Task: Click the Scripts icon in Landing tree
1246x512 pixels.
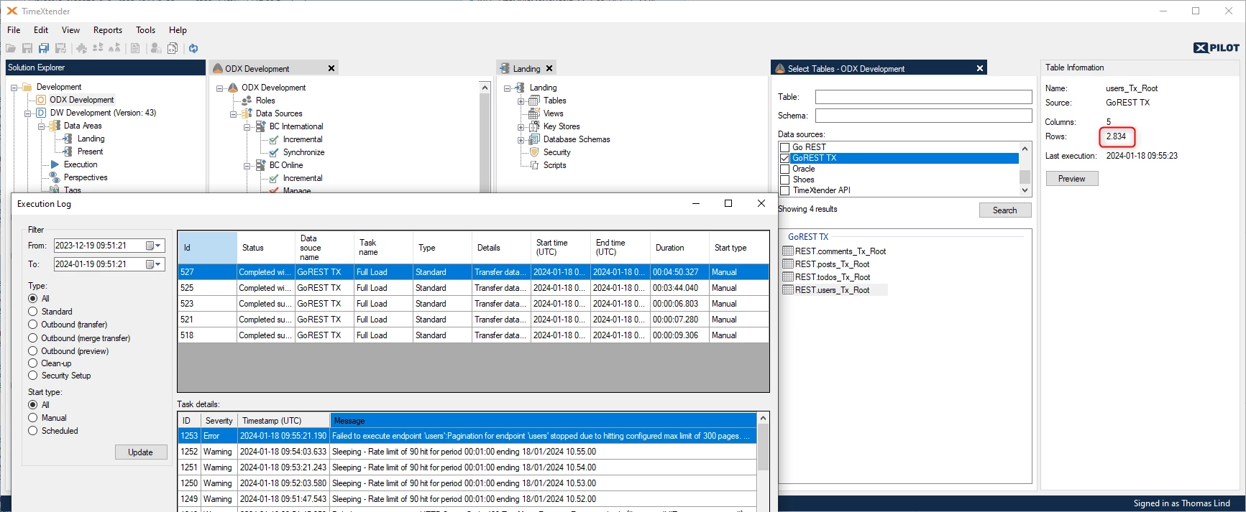Action: 534,165
